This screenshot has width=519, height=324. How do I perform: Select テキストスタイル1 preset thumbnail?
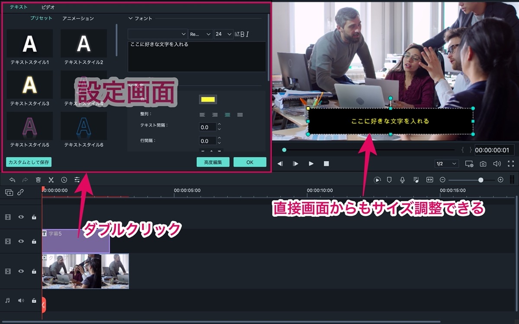pyautogui.click(x=29, y=43)
